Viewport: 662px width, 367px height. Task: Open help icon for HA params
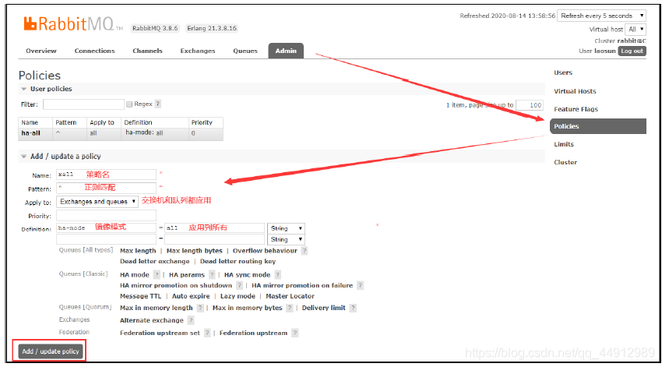(x=212, y=274)
